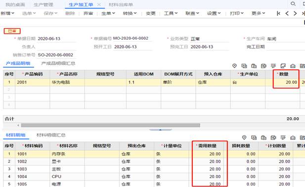305x187 pixels.
Task: Click the insert-row plus icon above 材料明细 grid
Action: click(x=254, y=138)
